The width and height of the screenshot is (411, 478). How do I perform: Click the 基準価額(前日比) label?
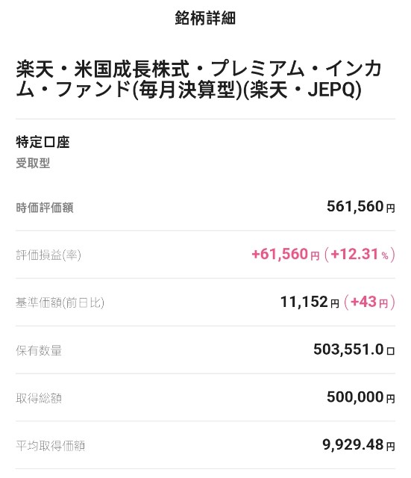(60, 302)
